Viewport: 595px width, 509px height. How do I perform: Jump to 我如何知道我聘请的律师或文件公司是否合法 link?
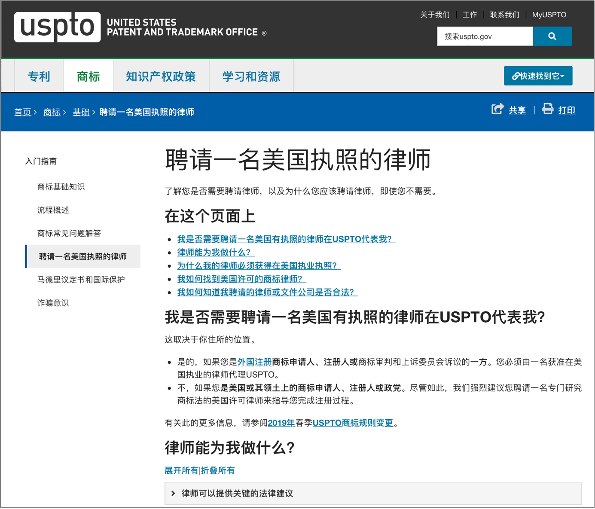click(x=267, y=292)
